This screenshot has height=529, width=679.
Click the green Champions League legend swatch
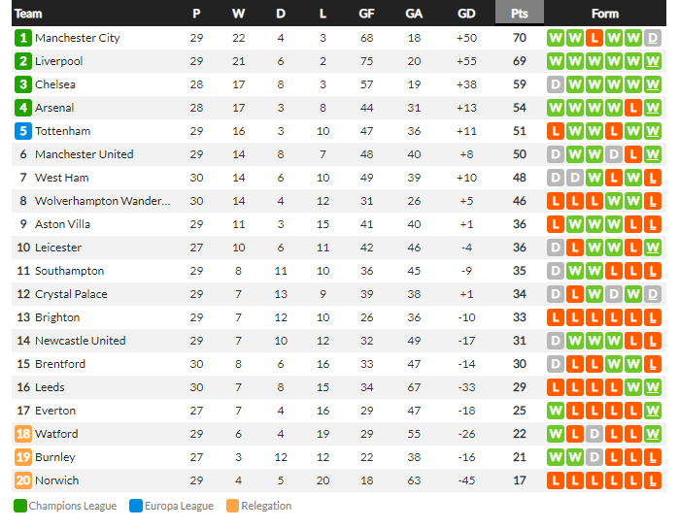(20, 506)
